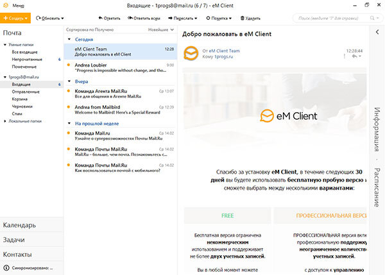Toggle unread dot on Mail.Ru – больше message
Viewport: 385px width, 275px height.
pyautogui.click(x=69, y=149)
